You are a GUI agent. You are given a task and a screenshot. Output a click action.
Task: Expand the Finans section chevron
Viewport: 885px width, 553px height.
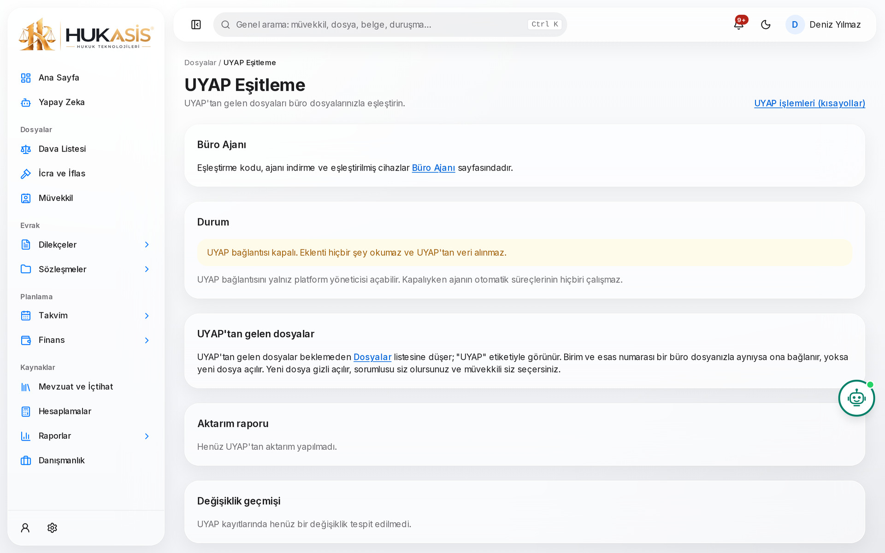[x=147, y=340]
